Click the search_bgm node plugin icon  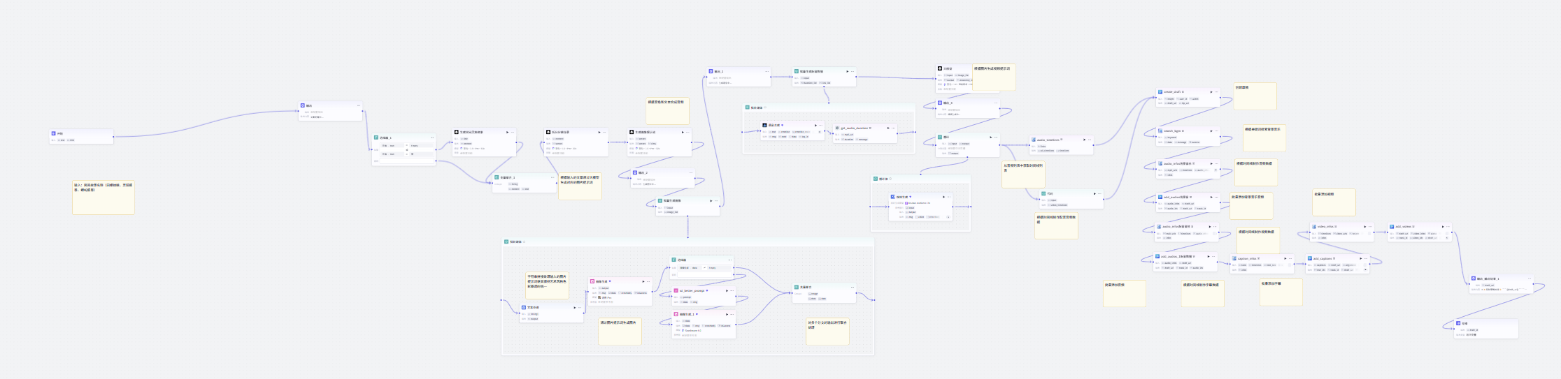point(1160,131)
